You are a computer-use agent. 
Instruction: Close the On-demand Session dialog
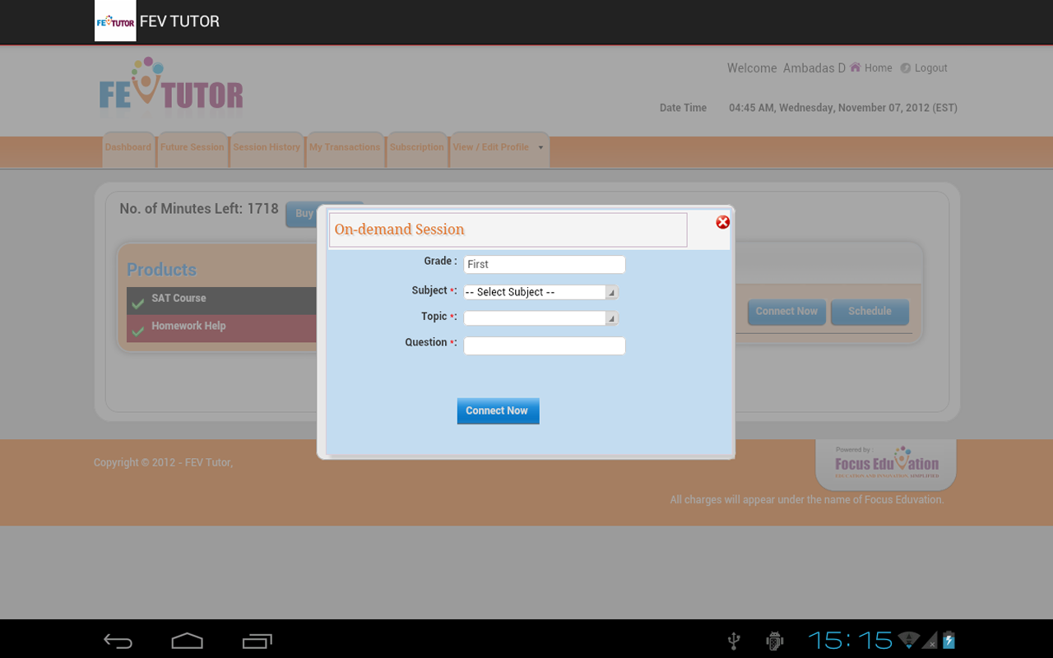[722, 221]
